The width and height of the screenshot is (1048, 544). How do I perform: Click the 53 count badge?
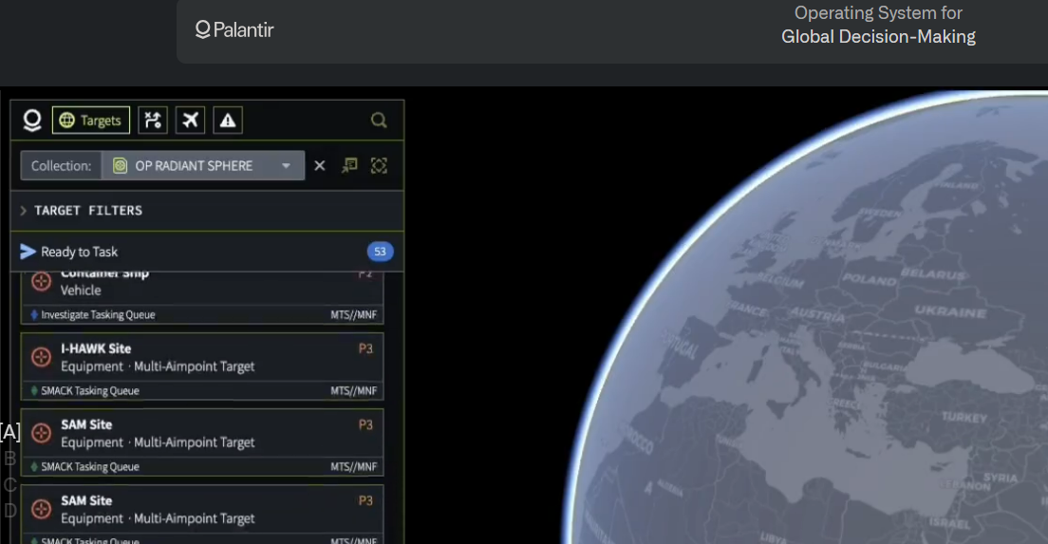tap(381, 252)
